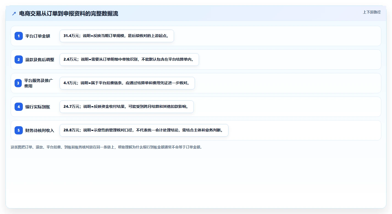
Task: Select the 退款及售后调整 label
Action: pyautogui.click(x=40, y=60)
